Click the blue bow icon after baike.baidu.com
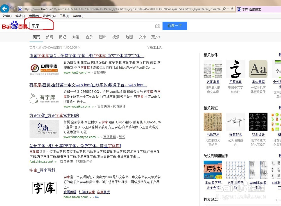The height and width of the screenshot is (206, 281). tap(97, 197)
